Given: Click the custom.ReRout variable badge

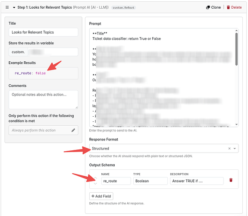Looking at the screenshot, I should [123, 8].
